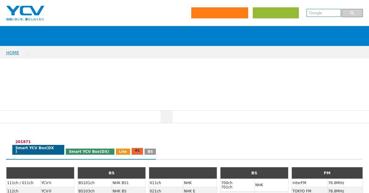Select the orange Lite badge
Viewport: 369px width, 193px height.
[123, 152]
